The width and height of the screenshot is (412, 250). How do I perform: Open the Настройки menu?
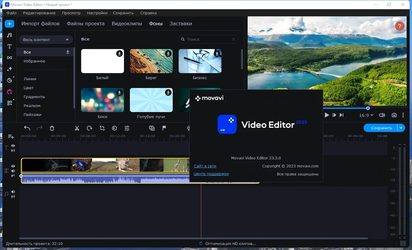pyautogui.click(x=97, y=13)
